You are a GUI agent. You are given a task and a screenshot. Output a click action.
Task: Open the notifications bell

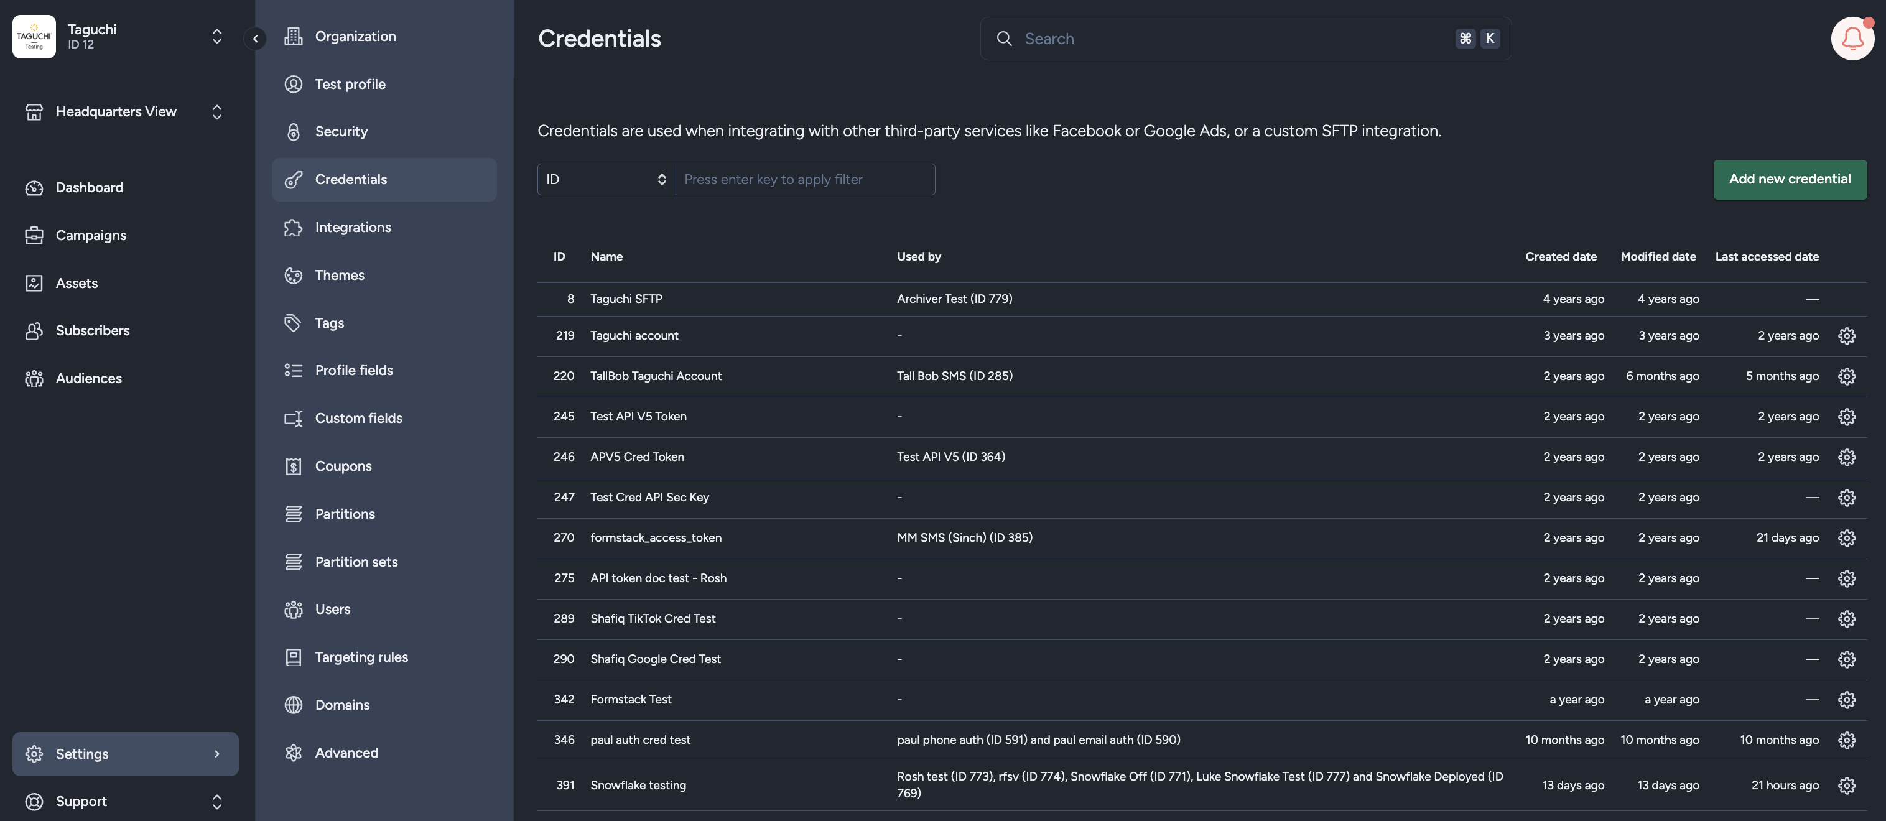(x=1852, y=38)
